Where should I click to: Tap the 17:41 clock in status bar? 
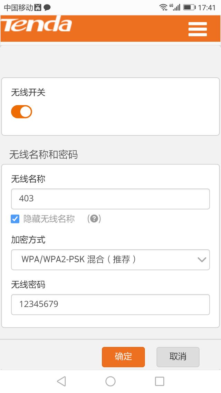207,8
